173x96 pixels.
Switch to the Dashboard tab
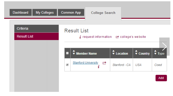click(21, 12)
